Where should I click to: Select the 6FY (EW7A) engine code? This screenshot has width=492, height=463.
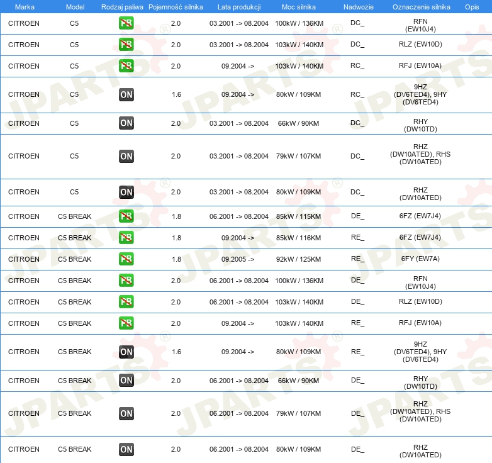420,259
